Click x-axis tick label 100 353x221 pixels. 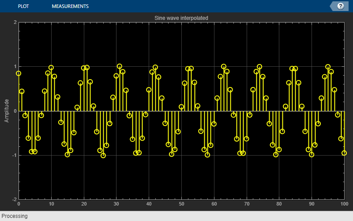point(344,204)
